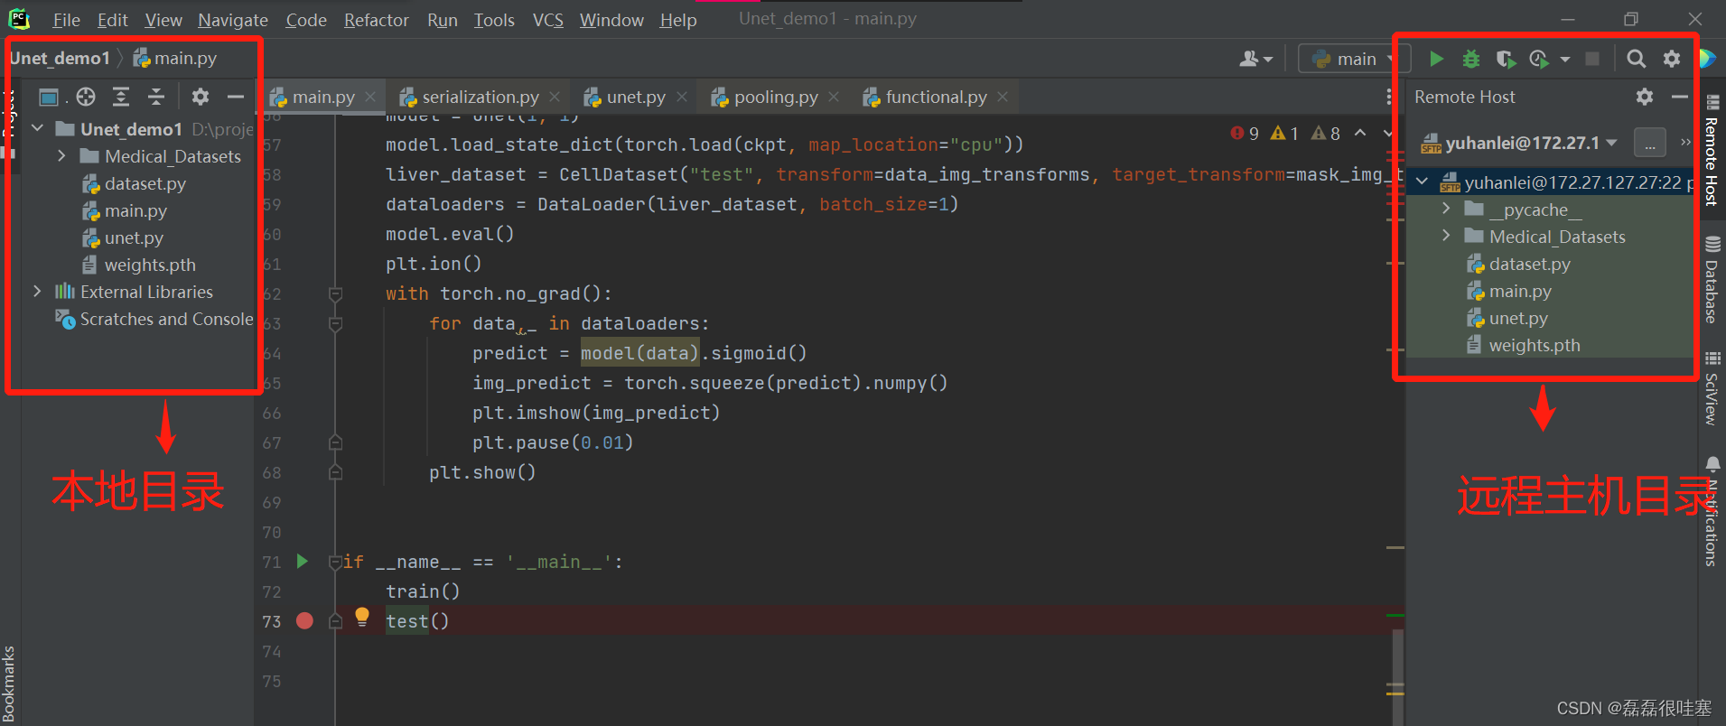
Task: Click the run gutter arrow at line 71
Action: 303,562
